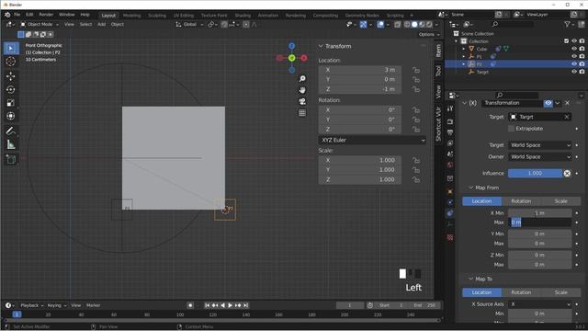Click the green Y axis gizmo ball

(x=292, y=58)
